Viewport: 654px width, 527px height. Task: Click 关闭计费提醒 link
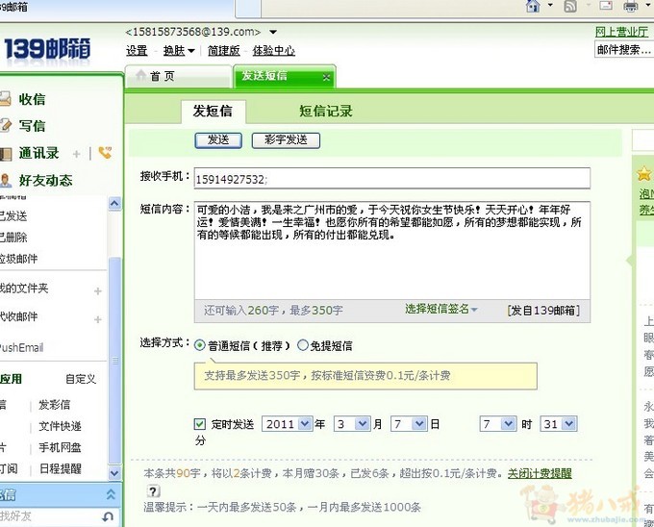click(540, 474)
